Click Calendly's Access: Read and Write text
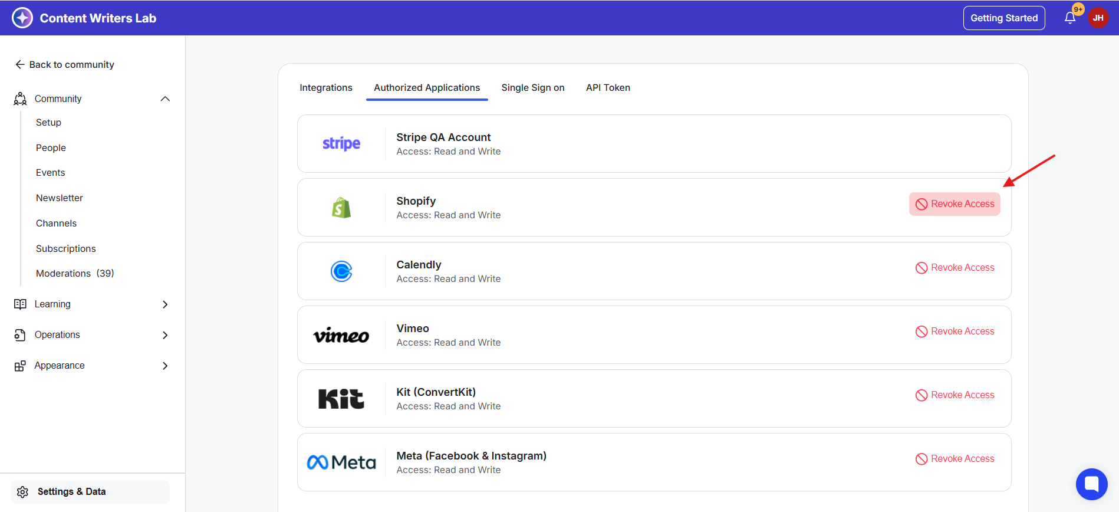The image size is (1119, 512). [x=449, y=279]
